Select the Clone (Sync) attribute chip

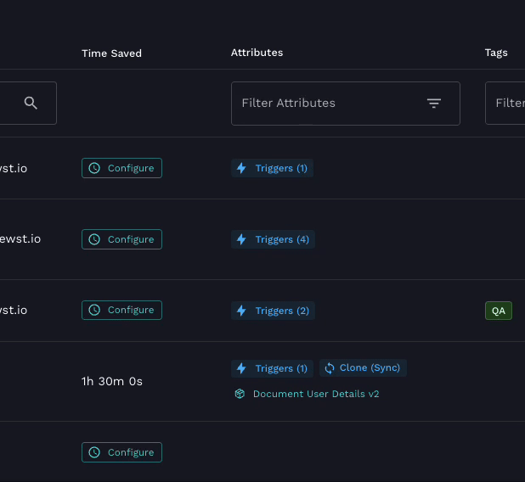pyautogui.click(x=363, y=368)
